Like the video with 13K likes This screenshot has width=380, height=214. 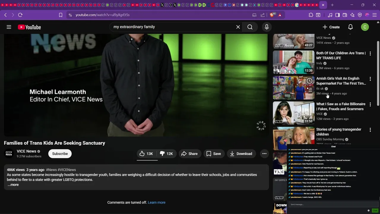pyautogui.click(x=147, y=154)
